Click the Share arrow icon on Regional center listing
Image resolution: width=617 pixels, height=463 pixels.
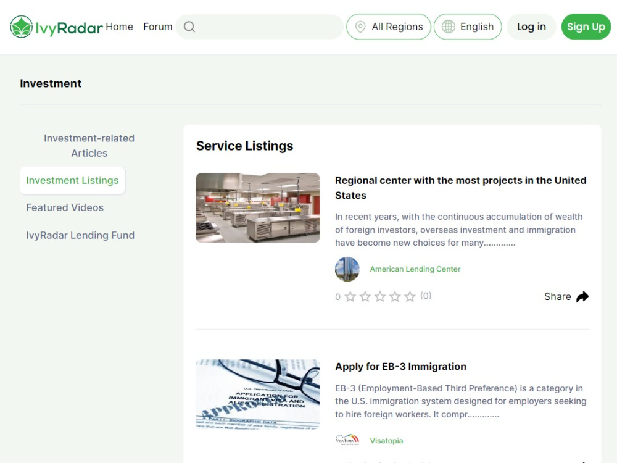[582, 296]
